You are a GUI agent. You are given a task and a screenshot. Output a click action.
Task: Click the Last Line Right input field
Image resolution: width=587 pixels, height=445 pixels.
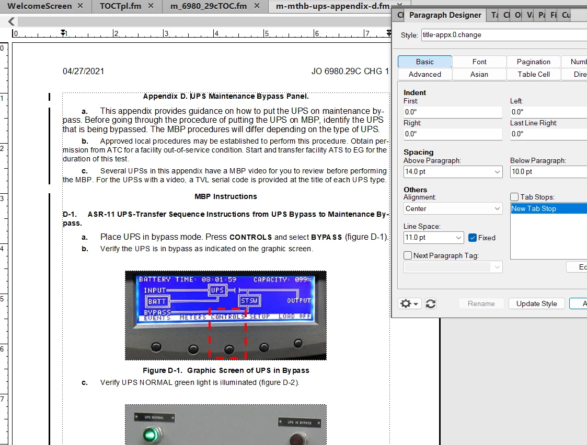(548, 134)
